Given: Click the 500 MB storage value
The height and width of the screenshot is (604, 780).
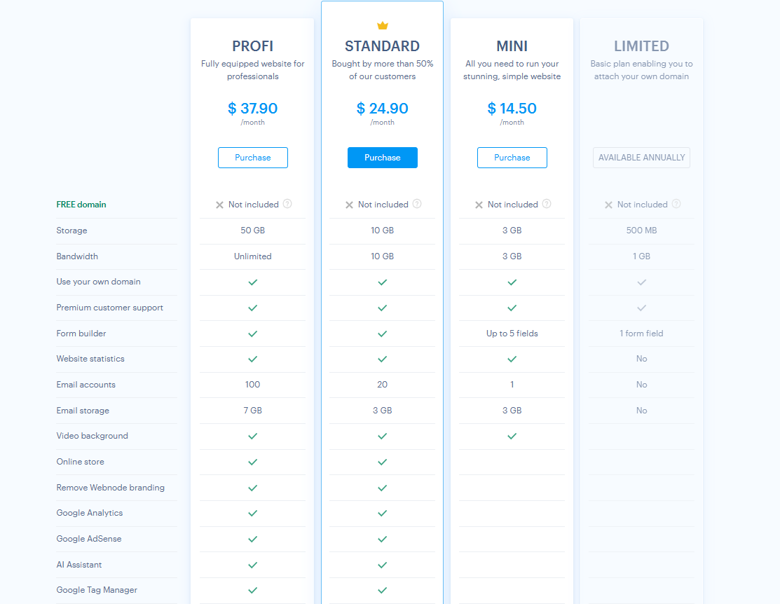Looking at the screenshot, I should pyautogui.click(x=642, y=231).
